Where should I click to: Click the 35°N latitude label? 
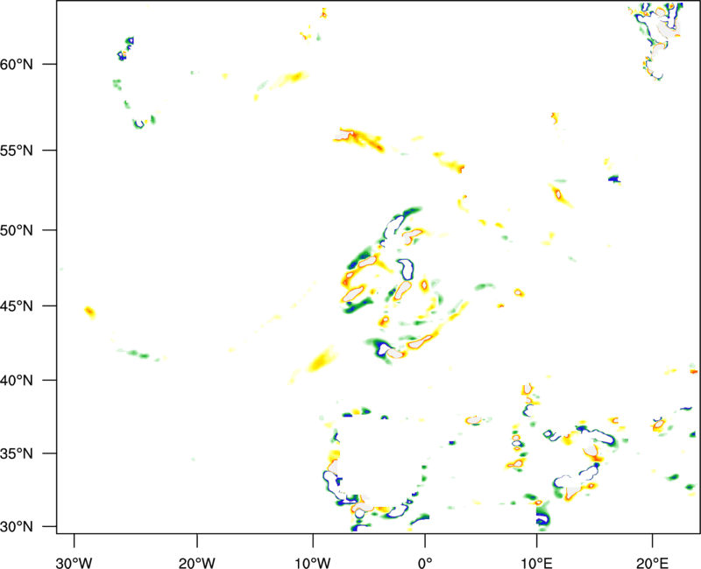click(x=17, y=453)
